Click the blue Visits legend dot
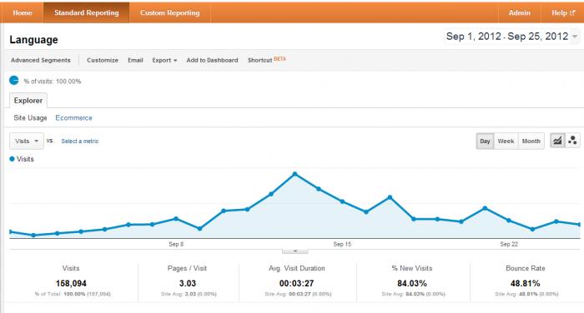 point(12,159)
